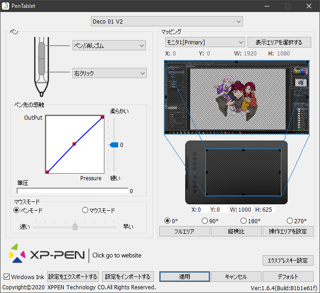Click the 早い fast label
Image resolution: width=320 pixels, height=293 pixels.
(128, 226)
